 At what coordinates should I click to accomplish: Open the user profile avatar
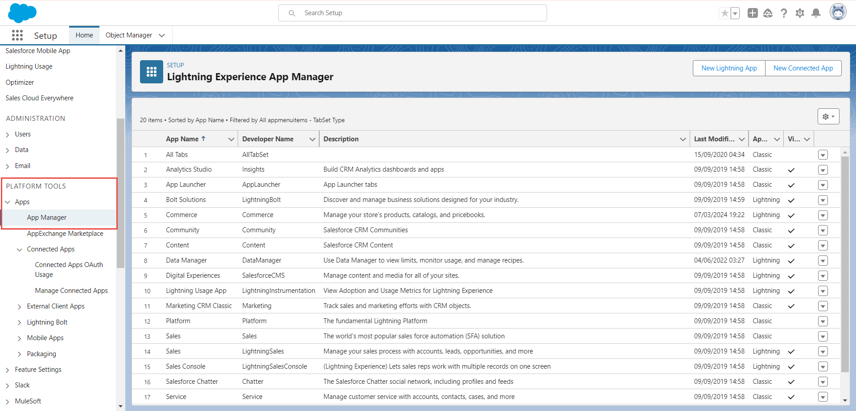pos(838,12)
